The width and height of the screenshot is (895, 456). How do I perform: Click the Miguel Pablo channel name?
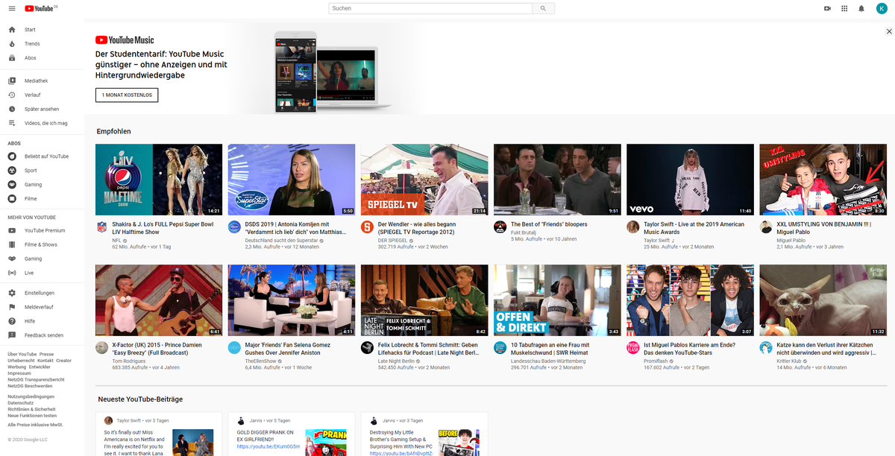pyautogui.click(x=791, y=241)
